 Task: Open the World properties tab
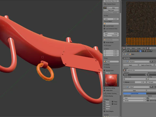(x=134, y=51)
